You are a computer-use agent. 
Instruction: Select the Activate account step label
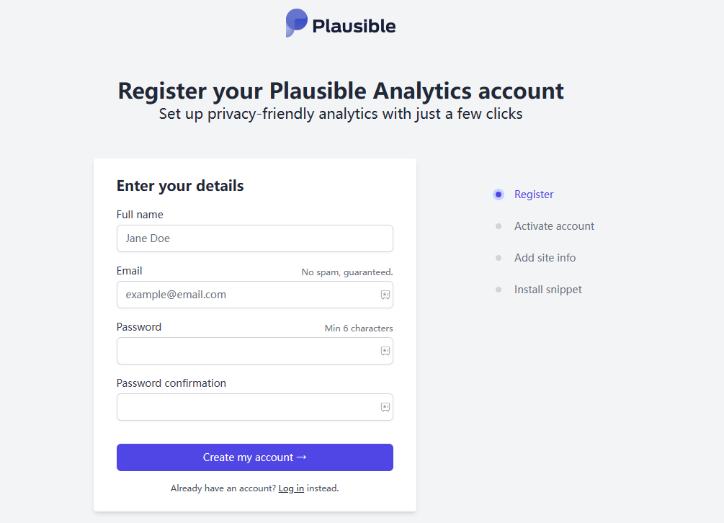tap(554, 226)
